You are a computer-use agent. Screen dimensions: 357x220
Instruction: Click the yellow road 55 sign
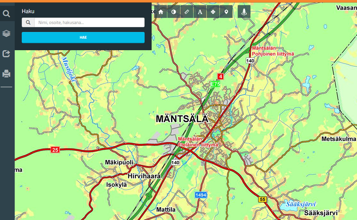262,200
